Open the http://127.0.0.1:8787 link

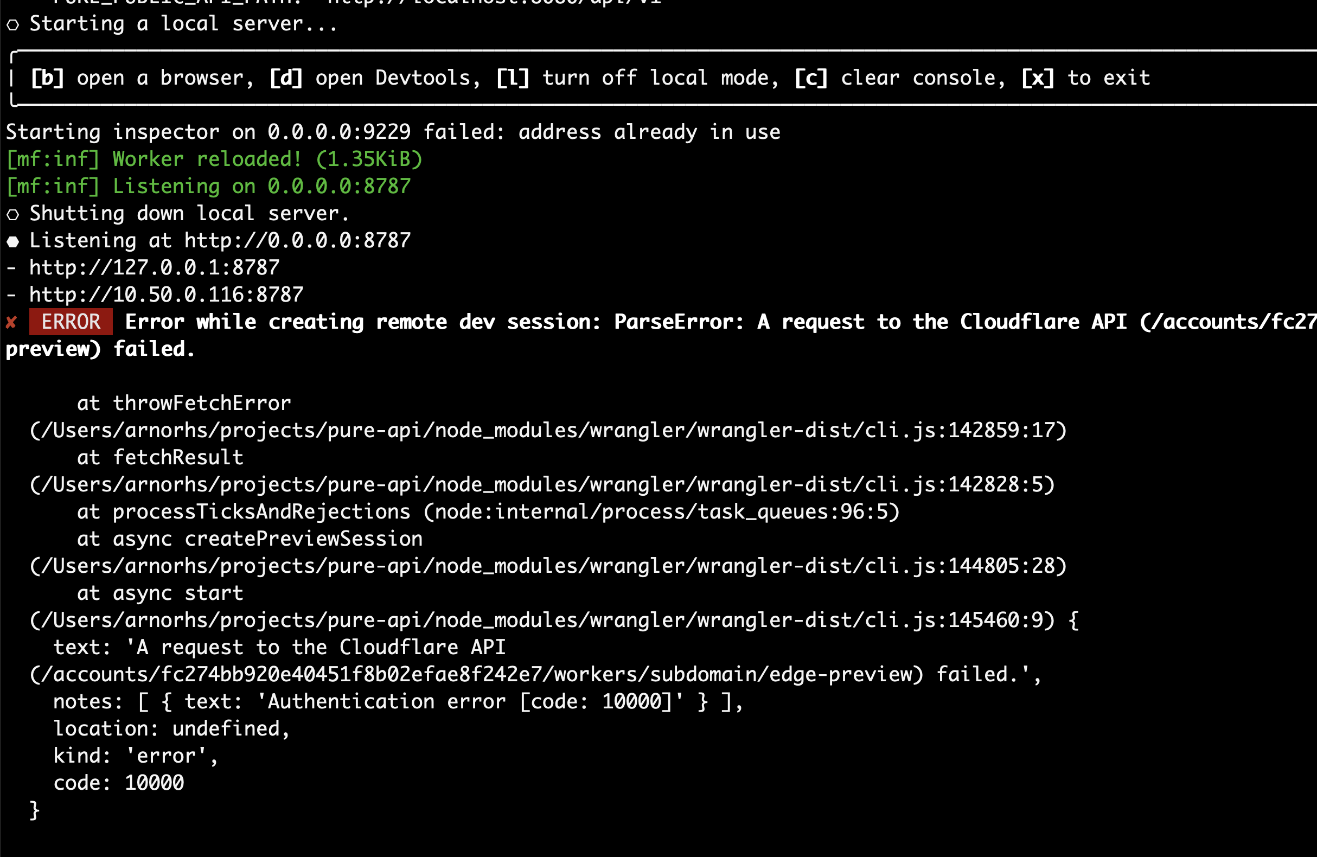pos(155,268)
